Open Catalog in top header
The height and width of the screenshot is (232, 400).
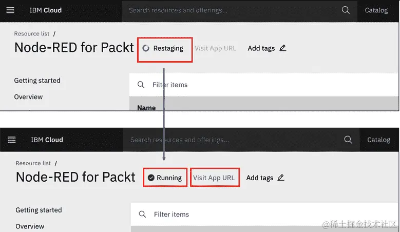(x=376, y=10)
